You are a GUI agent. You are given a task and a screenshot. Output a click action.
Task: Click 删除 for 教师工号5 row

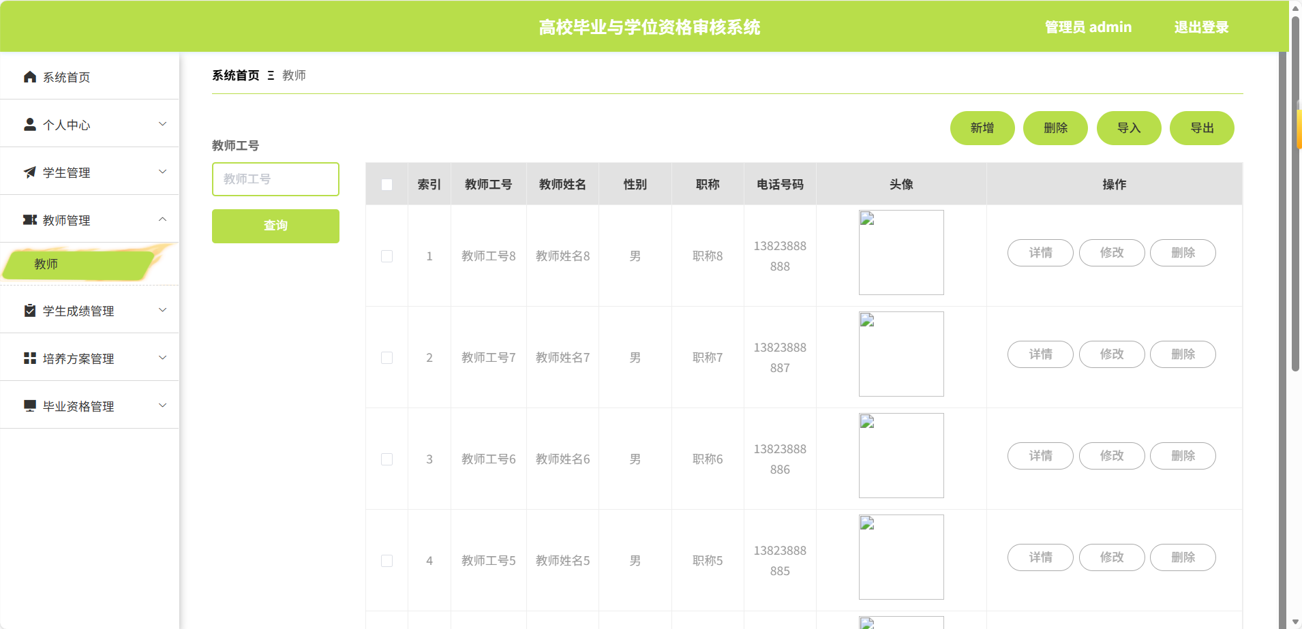click(1183, 557)
